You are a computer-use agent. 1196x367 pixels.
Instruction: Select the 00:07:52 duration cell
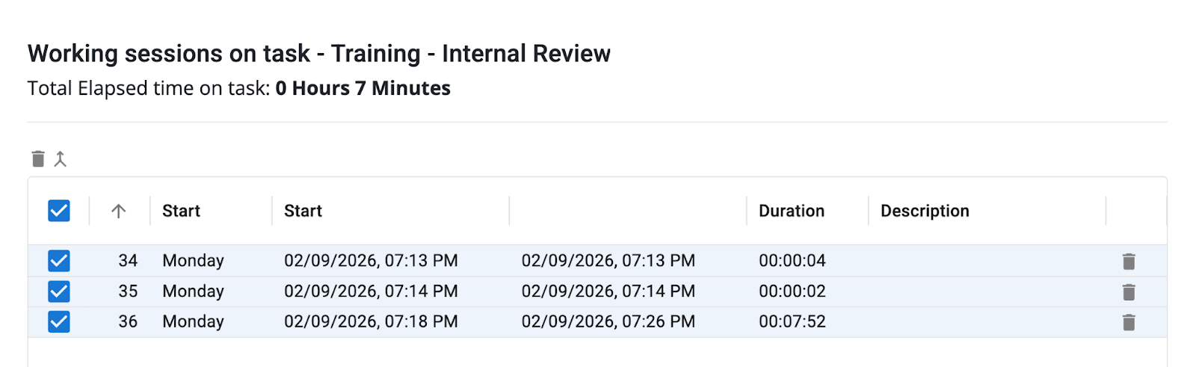[792, 322]
